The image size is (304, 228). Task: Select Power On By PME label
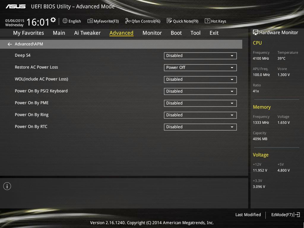click(31, 103)
